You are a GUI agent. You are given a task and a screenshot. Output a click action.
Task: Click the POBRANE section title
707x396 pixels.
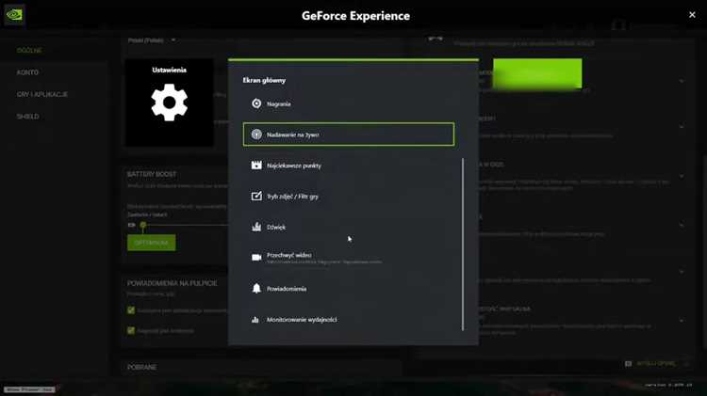tap(141, 367)
